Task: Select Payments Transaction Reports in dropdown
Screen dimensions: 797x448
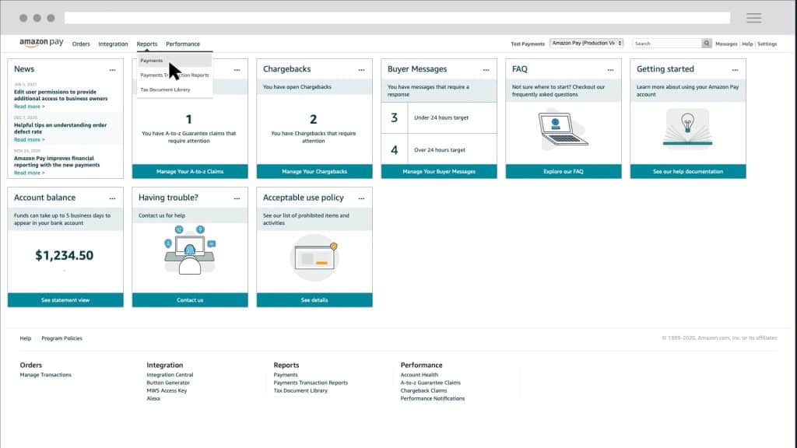Action: tap(174, 75)
